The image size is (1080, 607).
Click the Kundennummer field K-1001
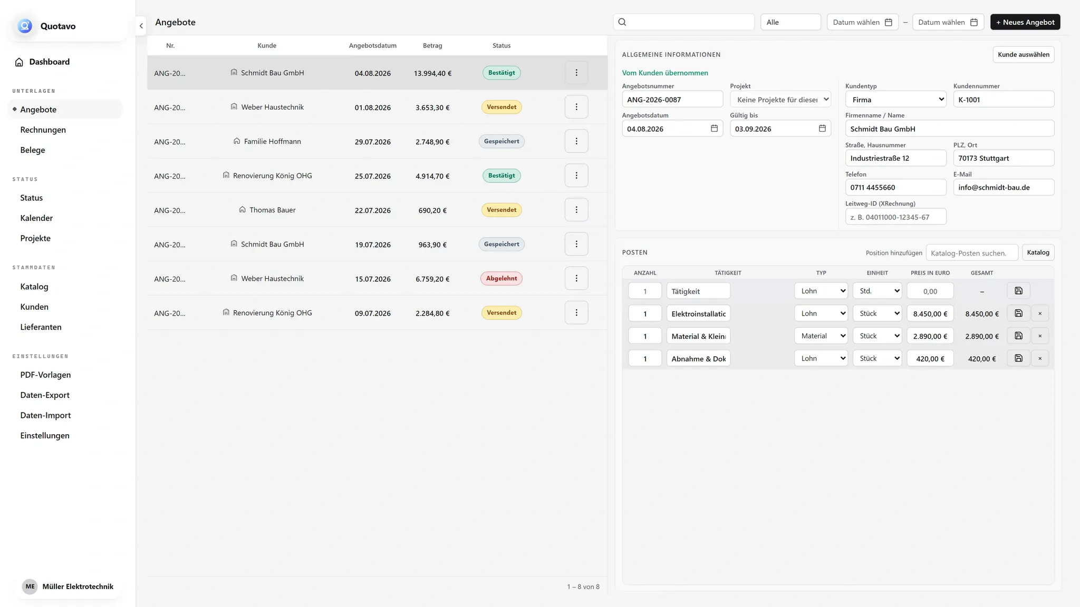(x=1004, y=99)
